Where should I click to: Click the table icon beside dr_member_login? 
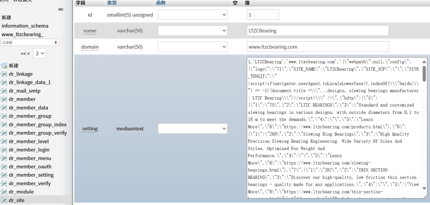(4, 150)
